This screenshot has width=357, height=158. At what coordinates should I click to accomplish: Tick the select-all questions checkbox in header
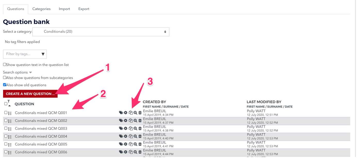click(6, 104)
